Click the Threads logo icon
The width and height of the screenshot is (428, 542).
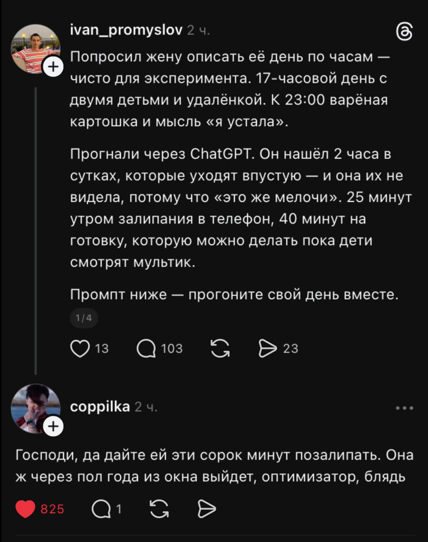(403, 33)
